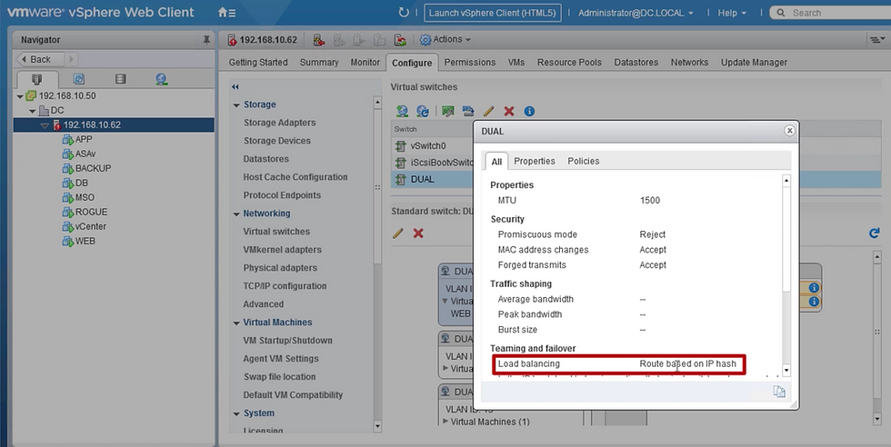Click the yellow pencil edit switch icon
891x447 pixels.
coord(488,111)
